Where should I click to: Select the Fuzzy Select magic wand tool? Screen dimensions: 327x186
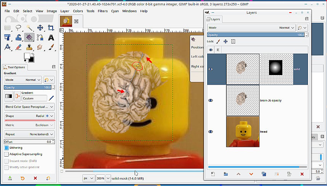[29, 28]
